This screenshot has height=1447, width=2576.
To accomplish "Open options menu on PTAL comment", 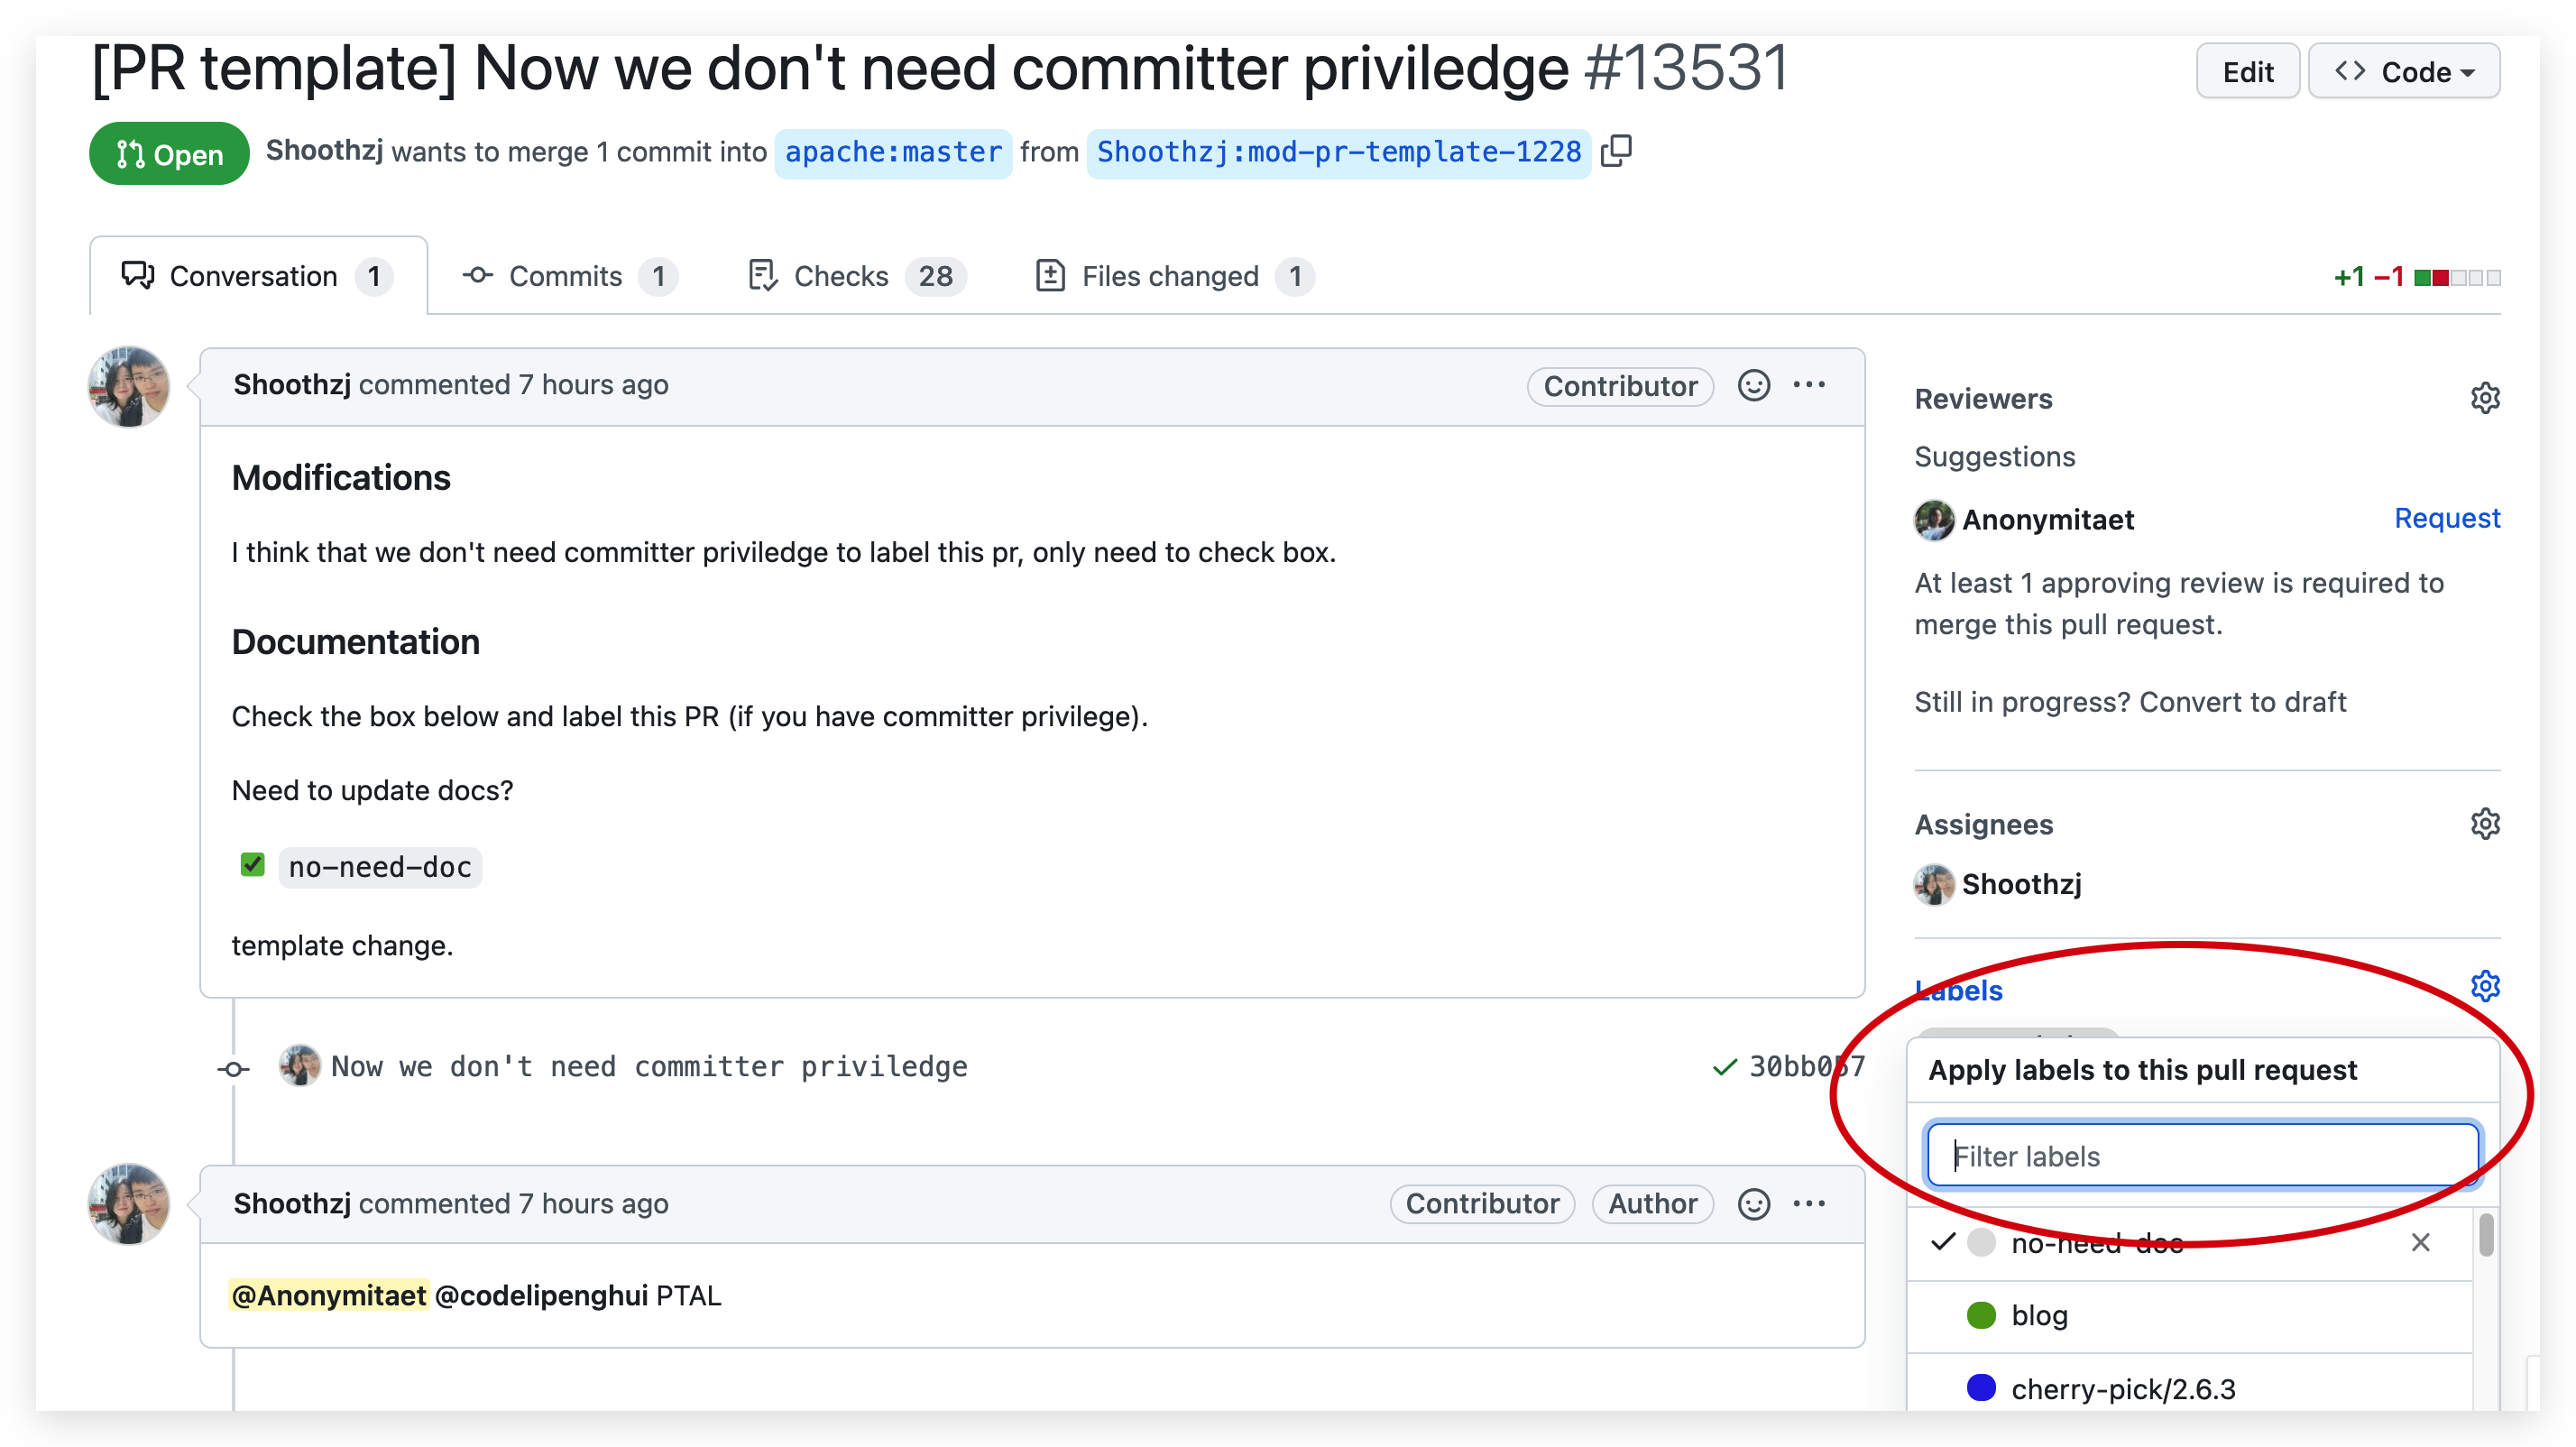I will pos(1809,1204).
